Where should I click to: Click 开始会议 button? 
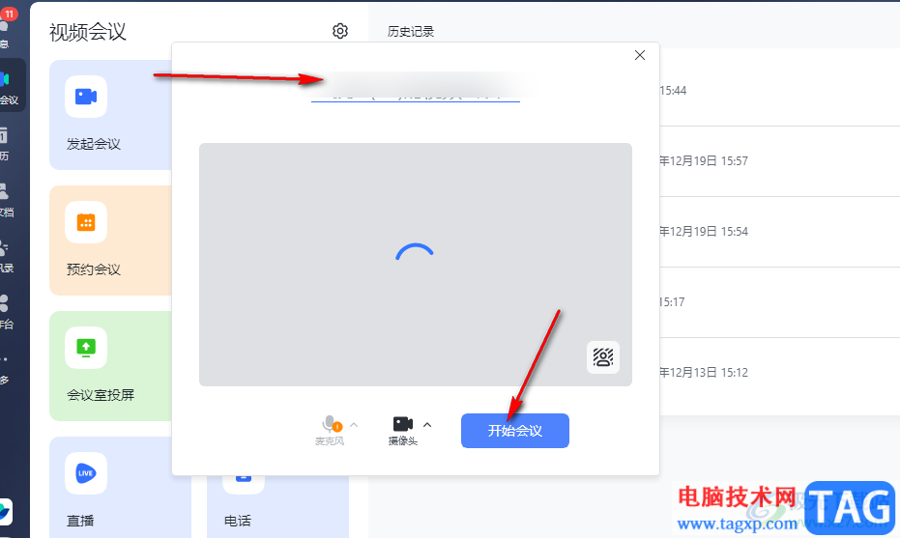pos(515,431)
